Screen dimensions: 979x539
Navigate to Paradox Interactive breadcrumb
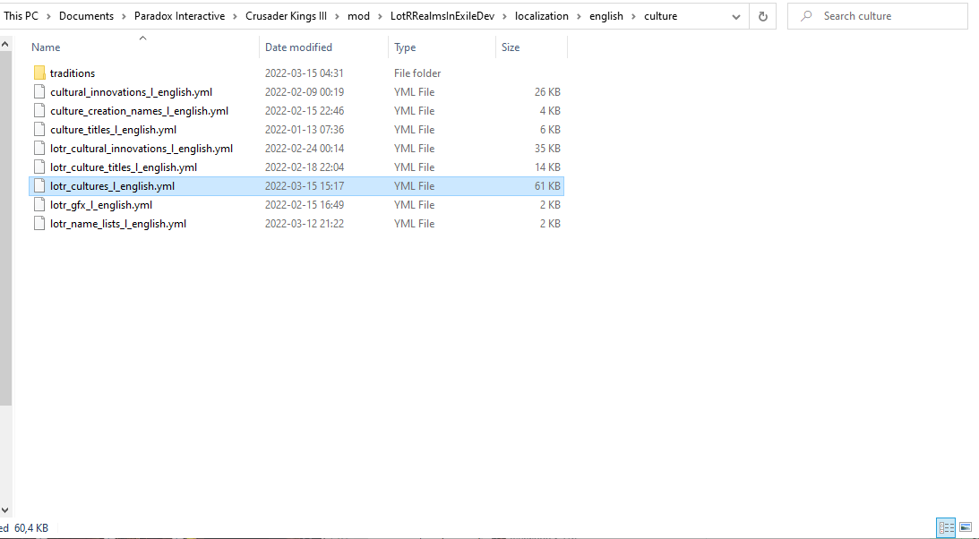pyautogui.click(x=179, y=16)
